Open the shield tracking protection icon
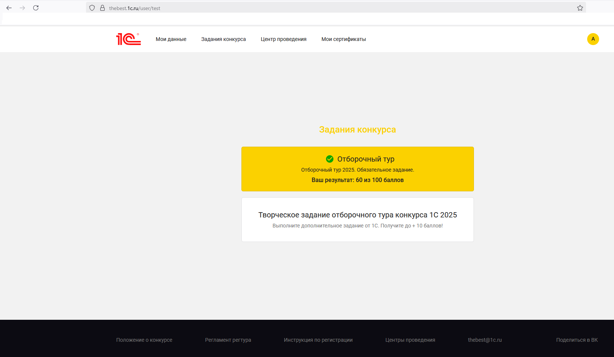 [92, 8]
